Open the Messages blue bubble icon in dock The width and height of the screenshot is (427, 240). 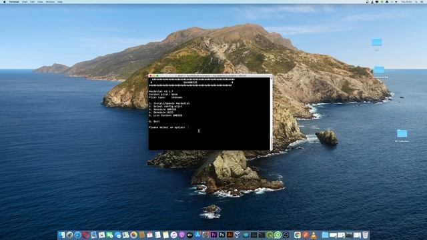(x=117, y=235)
